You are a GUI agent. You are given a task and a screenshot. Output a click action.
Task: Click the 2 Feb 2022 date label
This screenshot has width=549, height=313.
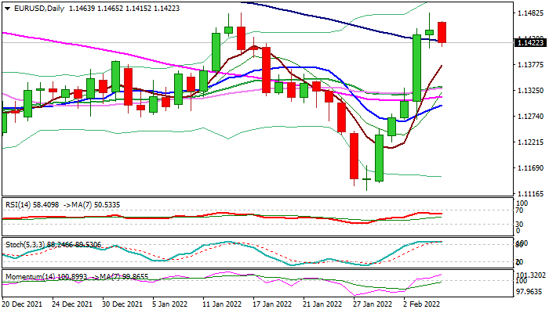pos(423,304)
